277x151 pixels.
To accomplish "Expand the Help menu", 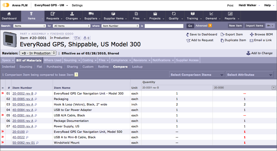I will (x=269, y=5).
